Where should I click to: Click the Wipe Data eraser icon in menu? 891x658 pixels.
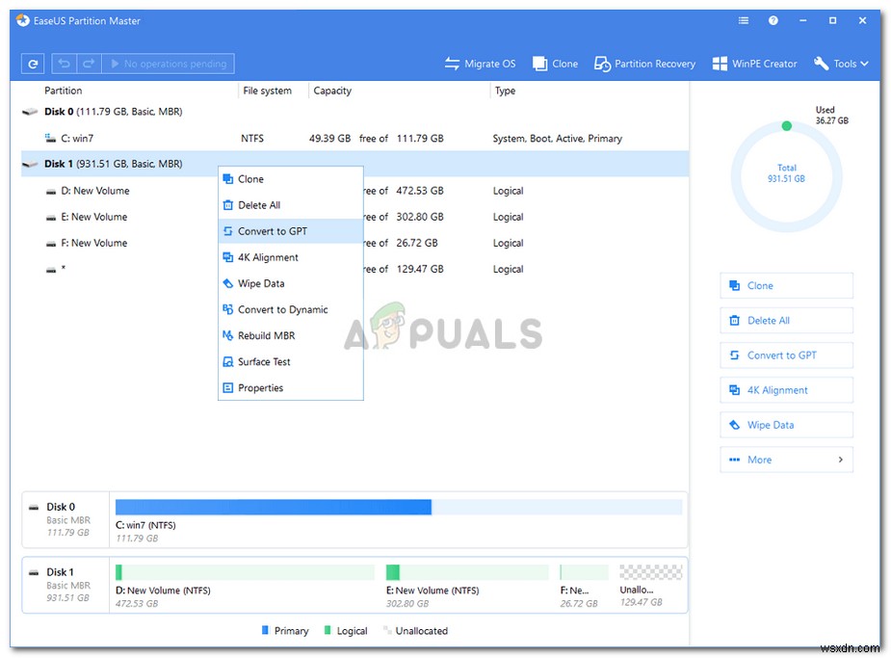(228, 283)
